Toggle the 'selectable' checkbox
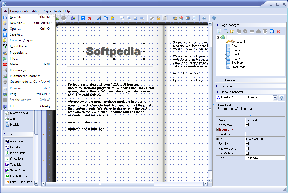The width and height of the screenshot is (288, 193). click(247, 125)
